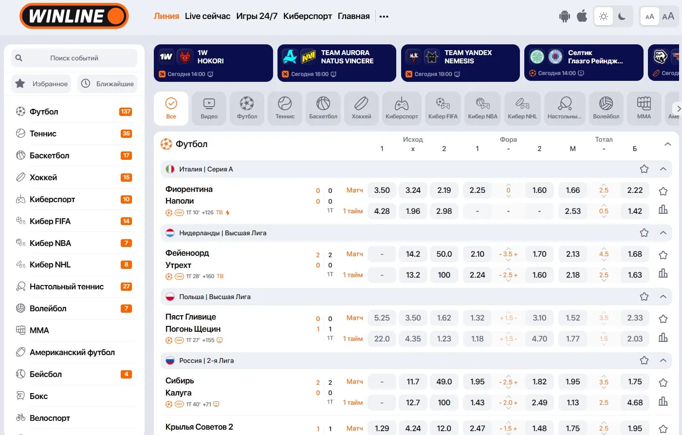Open Кибер NHL in the left sidebar

pyautogui.click(x=74, y=265)
